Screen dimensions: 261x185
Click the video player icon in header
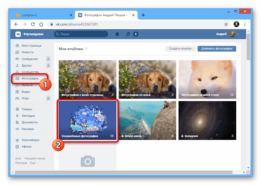[135, 34]
